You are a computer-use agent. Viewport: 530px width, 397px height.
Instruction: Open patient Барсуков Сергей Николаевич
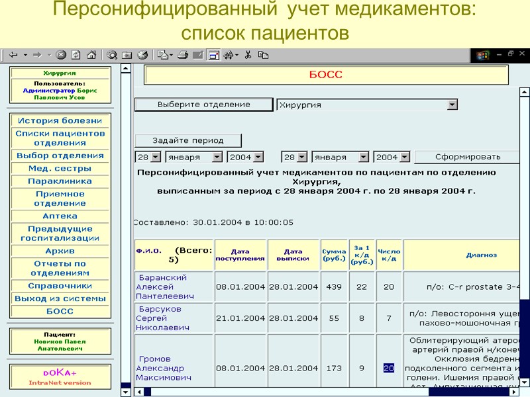[x=162, y=318]
